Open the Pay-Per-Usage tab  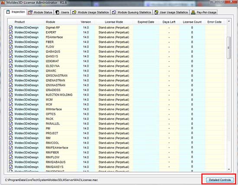[x=204, y=12]
